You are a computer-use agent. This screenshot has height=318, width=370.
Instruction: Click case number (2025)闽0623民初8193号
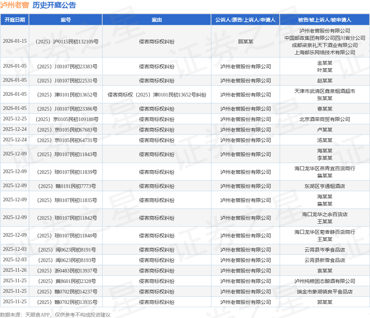67,260
